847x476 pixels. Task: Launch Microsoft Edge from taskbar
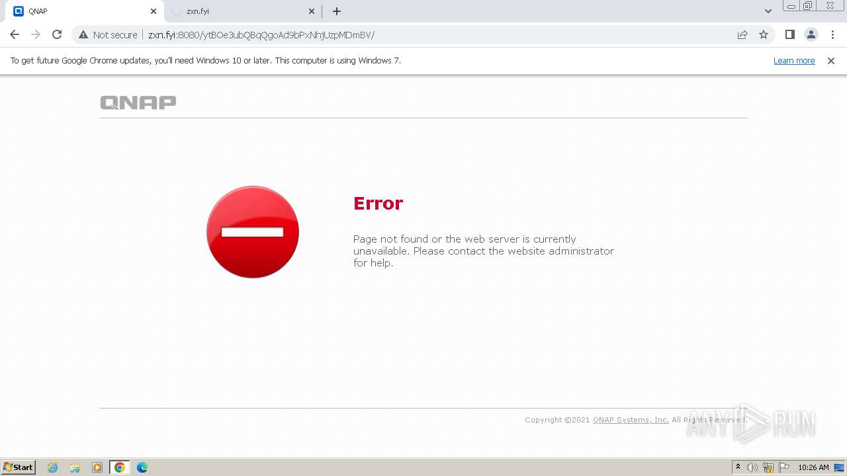click(x=142, y=467)
